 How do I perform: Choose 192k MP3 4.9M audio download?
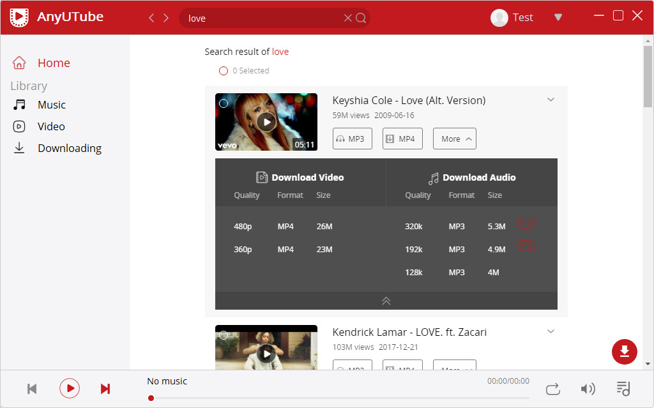point(455,250)
